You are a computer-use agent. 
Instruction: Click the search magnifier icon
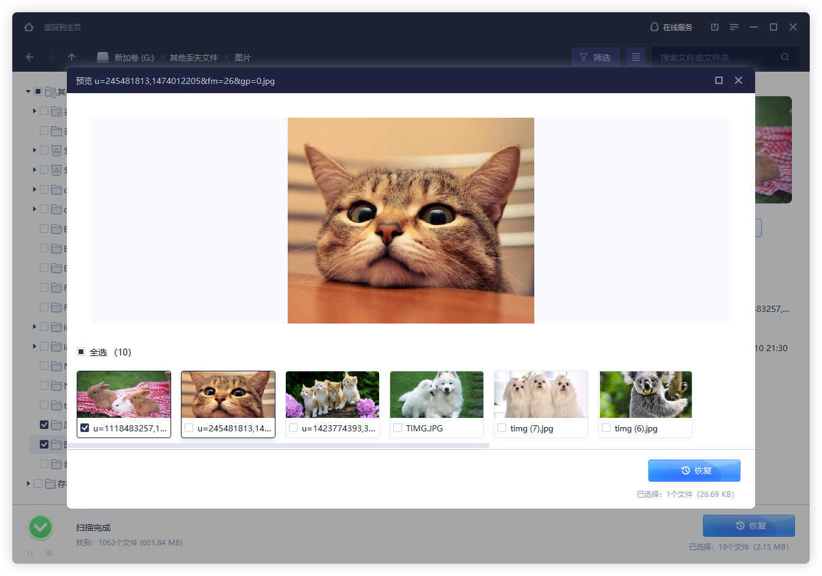tap(785, 57)
